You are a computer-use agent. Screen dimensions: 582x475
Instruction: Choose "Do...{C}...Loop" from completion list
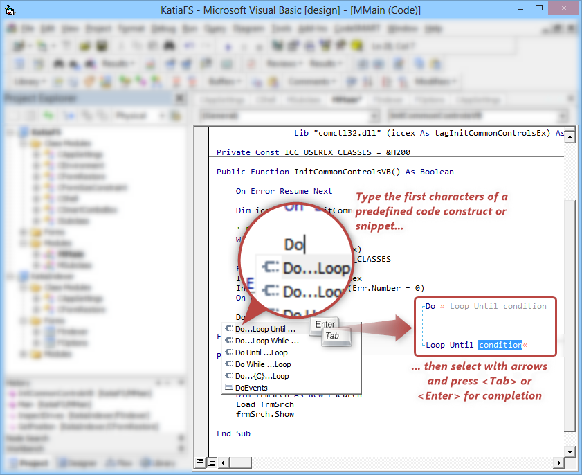coord(262,376)
